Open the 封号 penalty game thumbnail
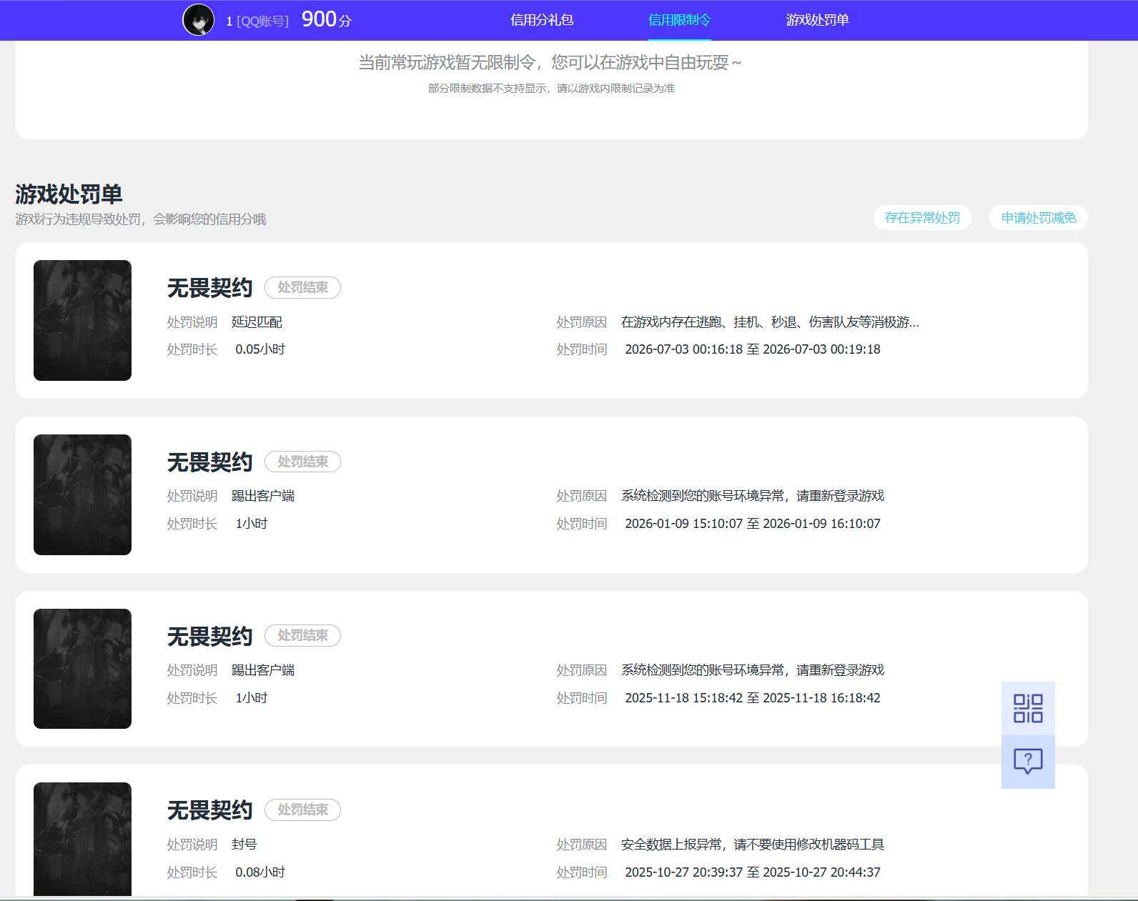The height and width of the screenshot is (901, 1138). 82,840
